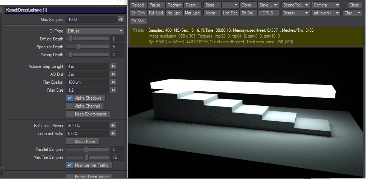
Task: Toggle the No Upd. option
Action: click(175, 13)
